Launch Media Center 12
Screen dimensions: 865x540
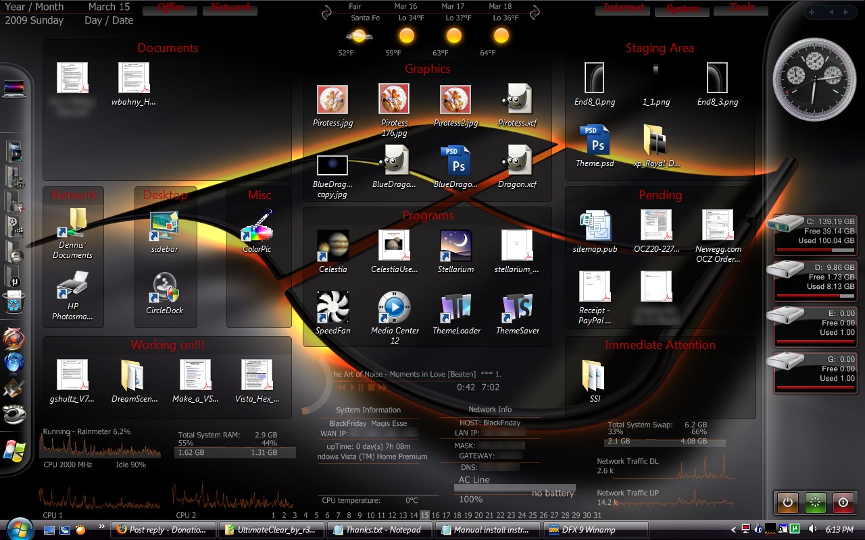coord(394,317)
